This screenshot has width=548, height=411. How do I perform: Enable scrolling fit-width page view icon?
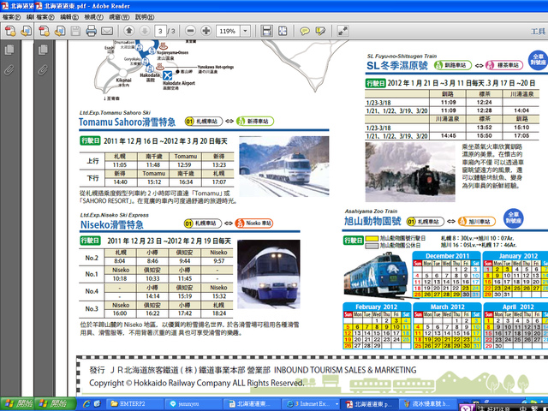266,31
